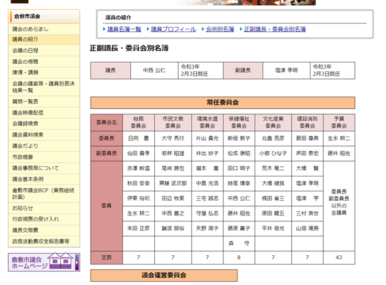The height and width of the screenshot is (285, 386).
Task: Click the arrow bullet before 会派別名簿
Action: 203,29
